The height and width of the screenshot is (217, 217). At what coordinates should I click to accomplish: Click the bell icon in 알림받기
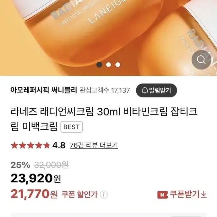point(145,90)
